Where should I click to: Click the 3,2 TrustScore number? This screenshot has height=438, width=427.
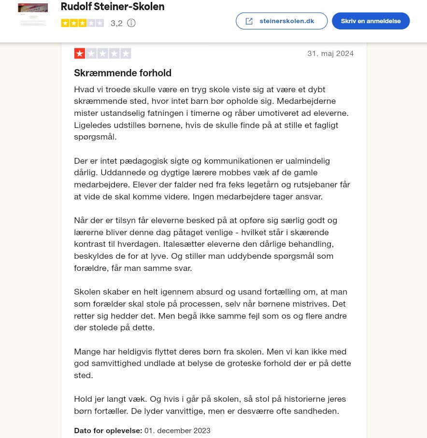[x=116, y=23]
